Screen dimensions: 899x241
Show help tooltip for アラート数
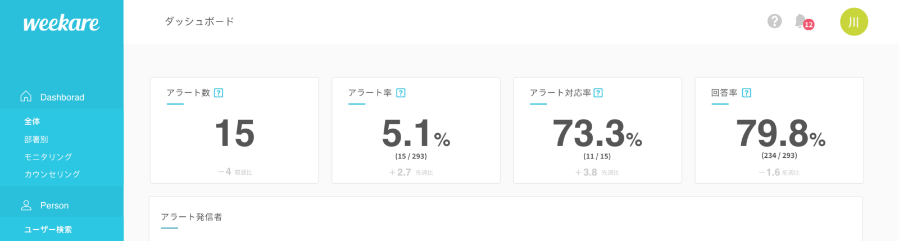coord(219,93)
